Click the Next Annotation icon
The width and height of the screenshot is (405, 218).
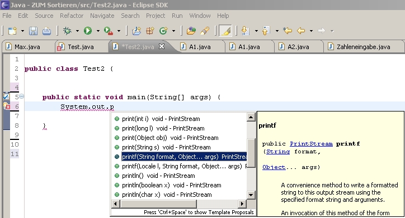pyautogui.click(x=245, y=31)
